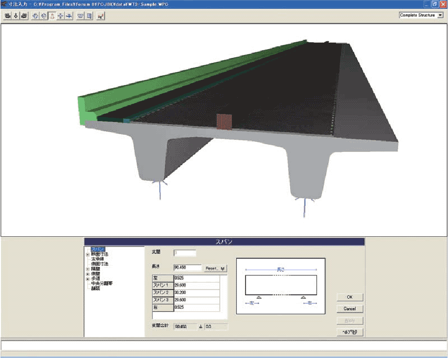The width and height of the screenshot is (448, 358).
Task: Click the 左 value cell 0.525
Action: pyautogui.click(x=197, y=278)
